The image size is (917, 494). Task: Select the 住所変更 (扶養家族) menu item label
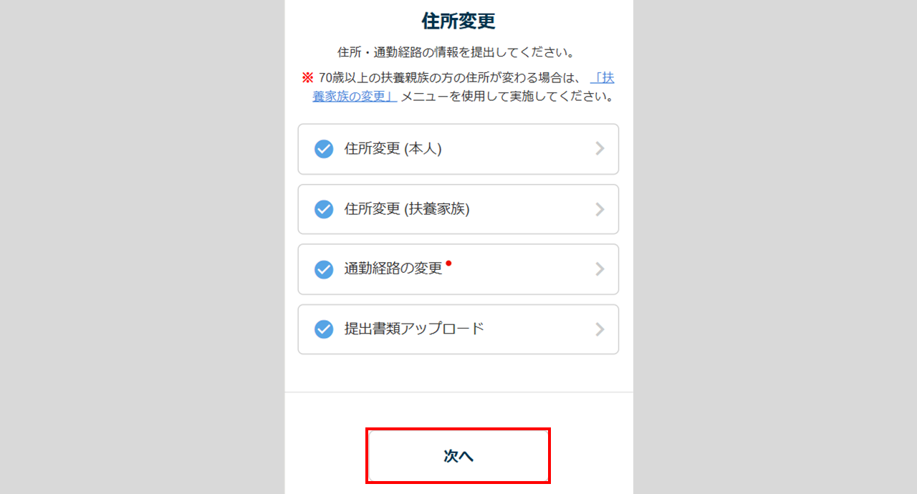(x=407, y=209)
